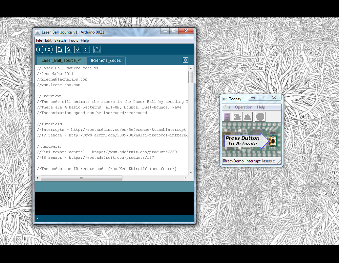Click the "//Overview:" comment line
The height and width of the screenshot is (263, 339).
point(49,96)
